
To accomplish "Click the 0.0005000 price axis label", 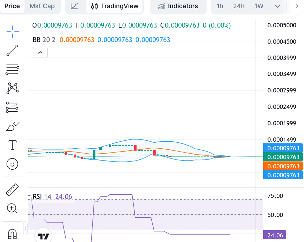I will [282, 25].
